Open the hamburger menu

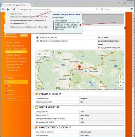click(x=132, y=9)
